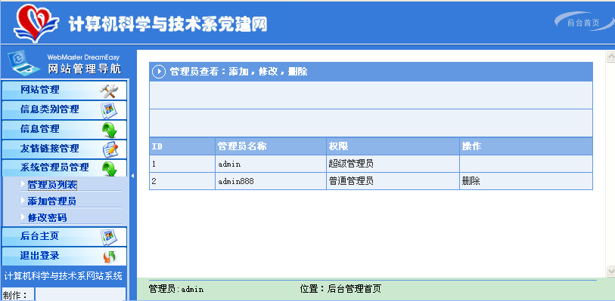Go to 后台主页
Viewport: 615px width, 301px height.
64,237
